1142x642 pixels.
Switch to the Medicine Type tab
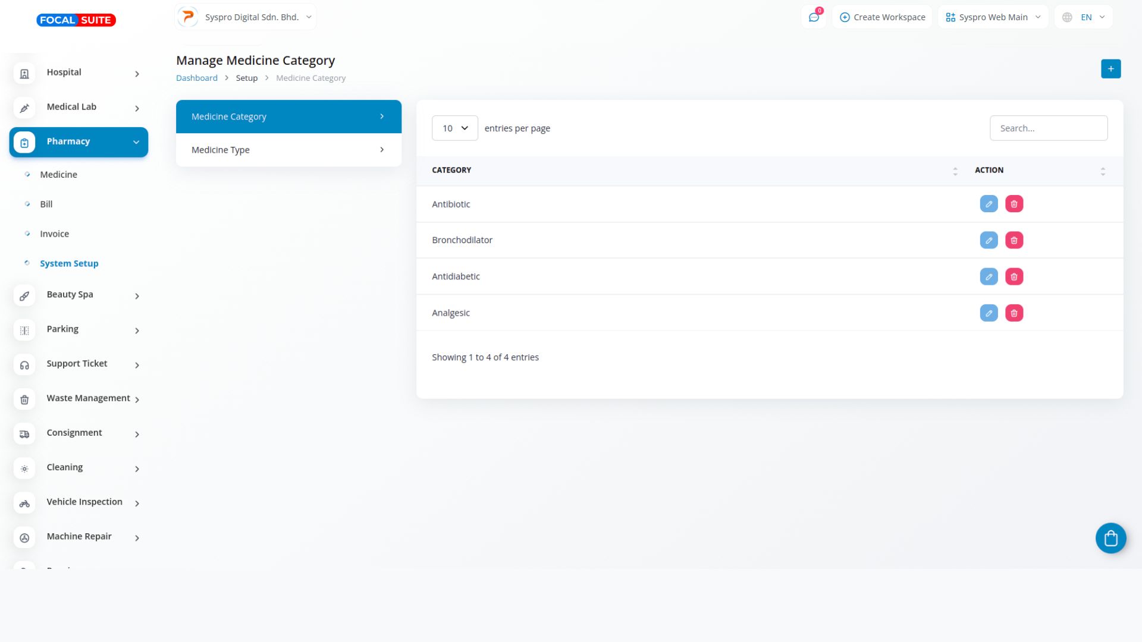tap(288, 150)
